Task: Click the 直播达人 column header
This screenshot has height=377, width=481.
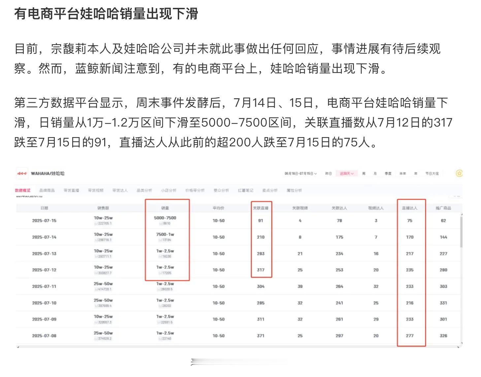Action: 410,208
